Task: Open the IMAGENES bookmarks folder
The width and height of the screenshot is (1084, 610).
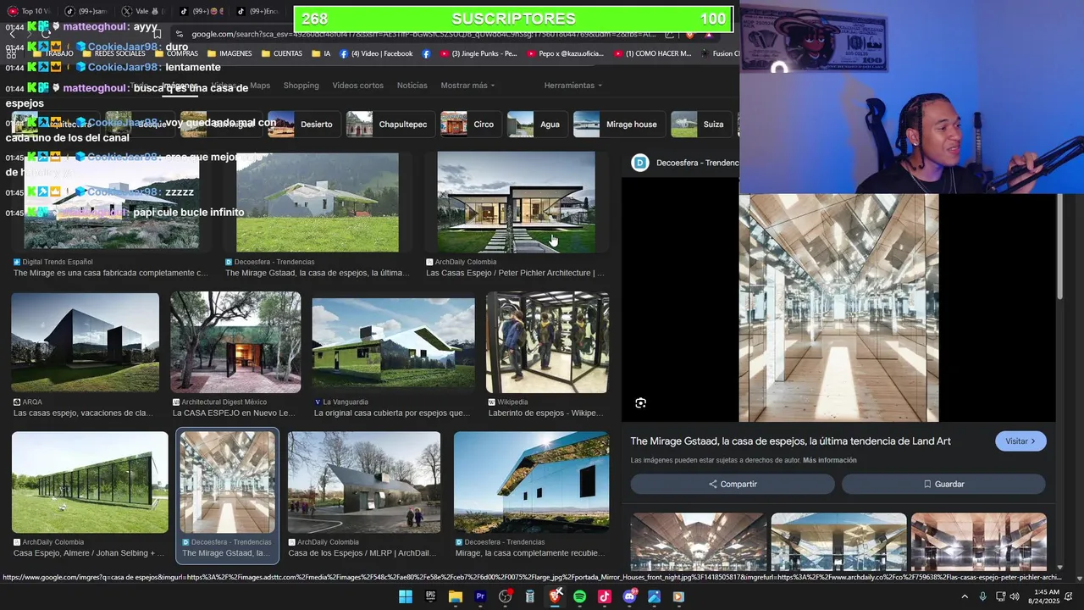Action: [229, 53]
